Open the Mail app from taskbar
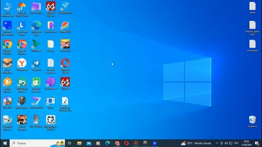This screenshot has width=262, height=147. 89,143
